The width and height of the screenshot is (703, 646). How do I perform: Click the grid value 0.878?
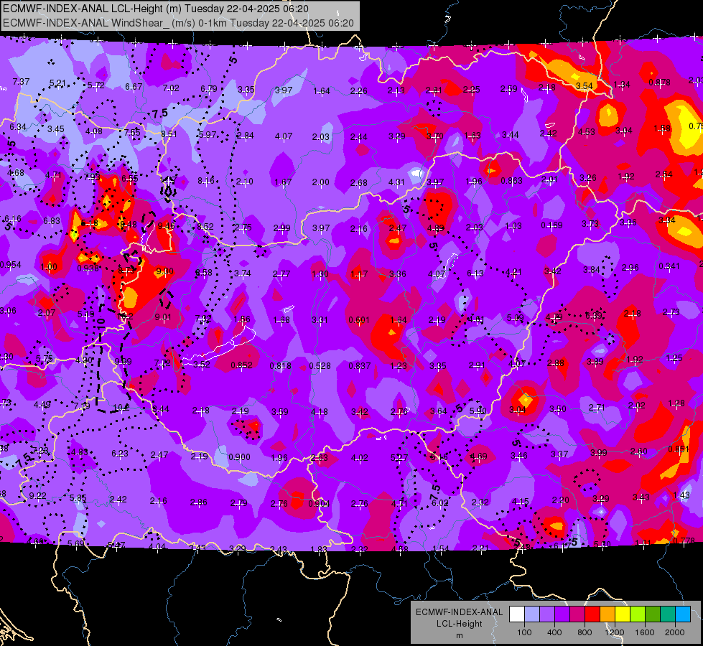pos(659,83)
